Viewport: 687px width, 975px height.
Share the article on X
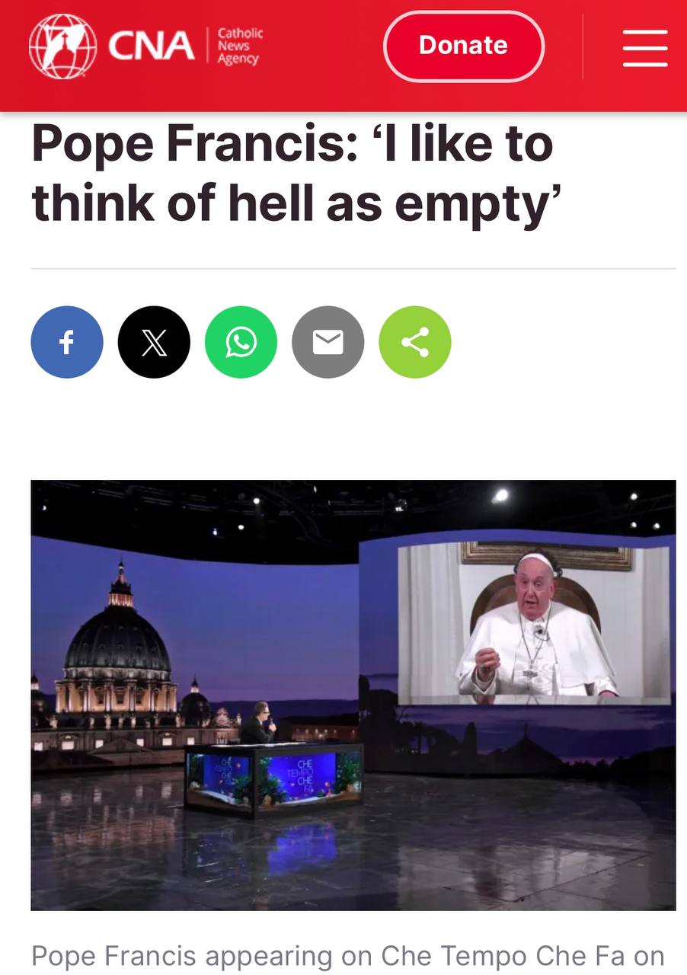pyautogui.click(x=154, y=343)
